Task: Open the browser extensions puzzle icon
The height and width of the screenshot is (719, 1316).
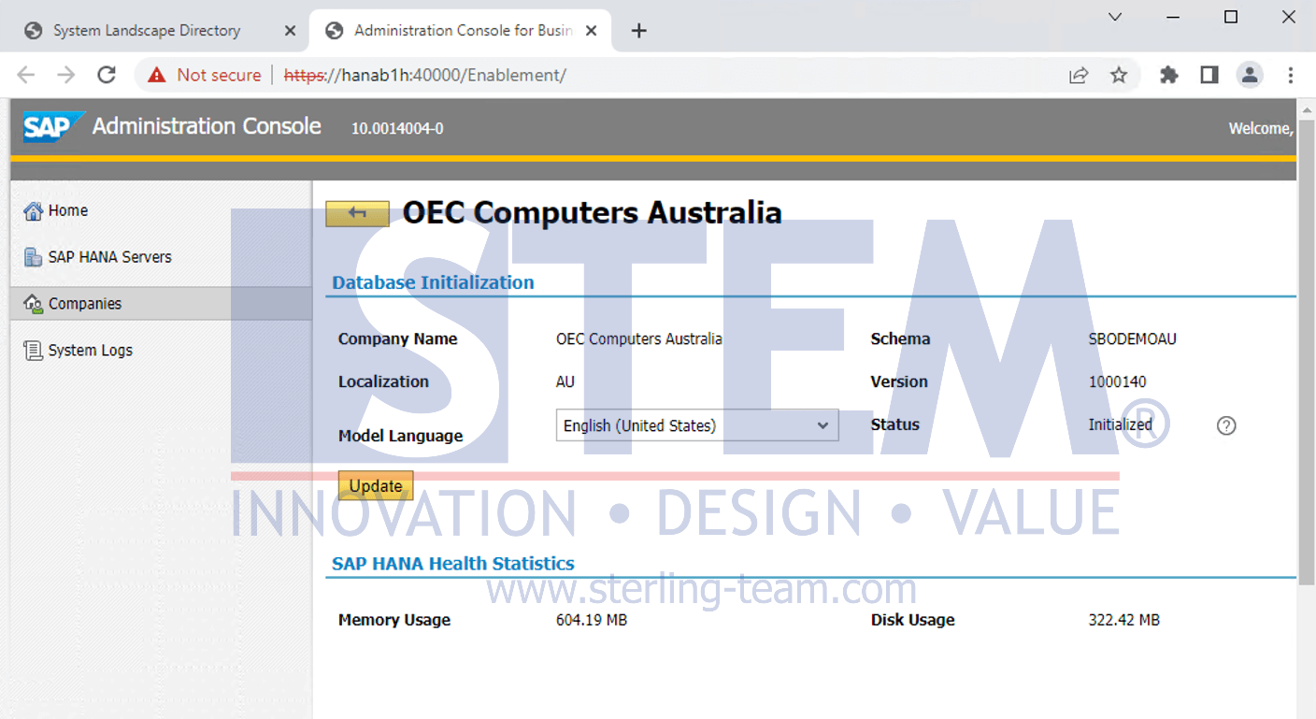Action: pyautogui.click(x=1169, y=75)
